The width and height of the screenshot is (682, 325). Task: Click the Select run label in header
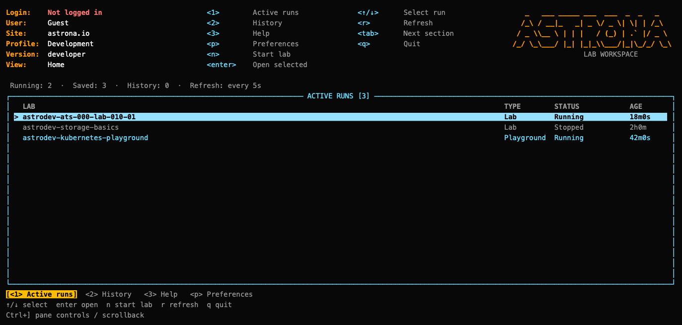pos(424,12)
